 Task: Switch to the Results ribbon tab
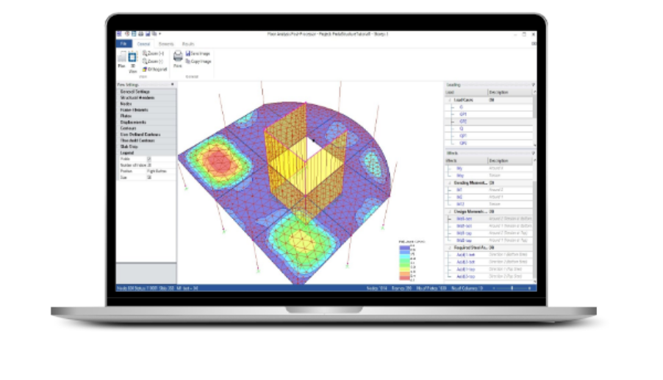[x=188, y=44]
